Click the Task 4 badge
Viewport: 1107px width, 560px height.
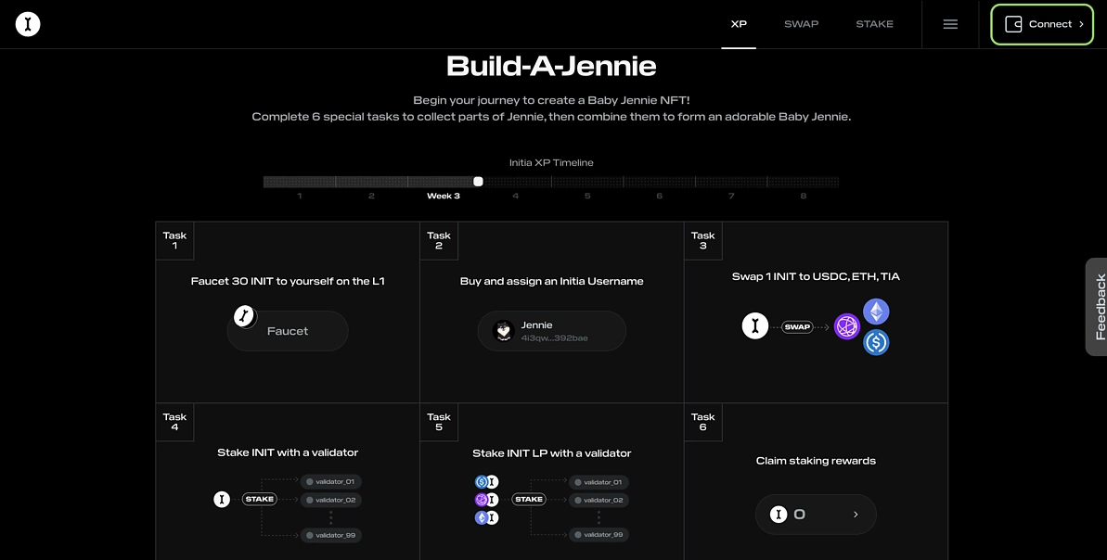pyautogui.click(x=174, y=422)
